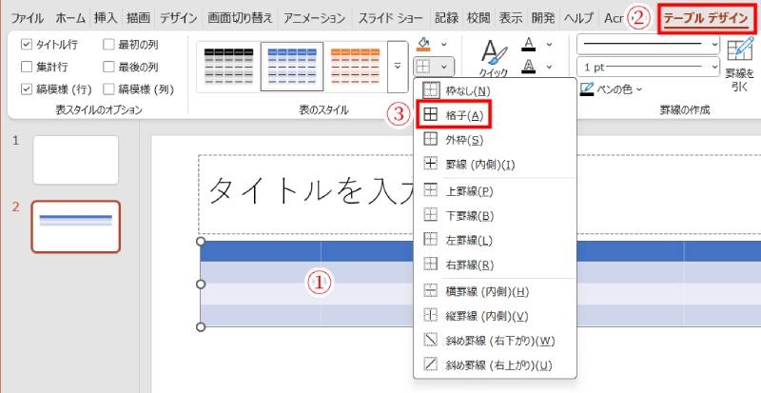Toggle the タイトル行 checkbox
Viewport: 761px width, 393px height.
click(x=27, y=45)
